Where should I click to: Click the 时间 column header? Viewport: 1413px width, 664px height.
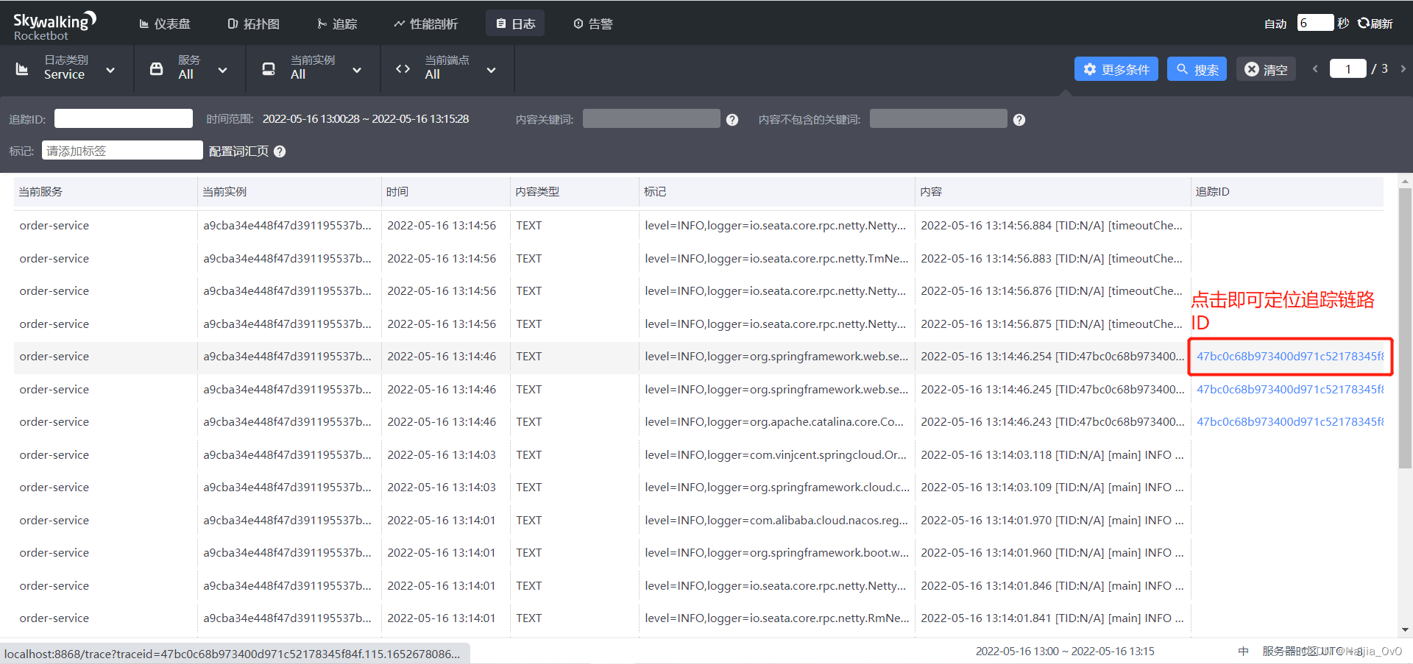click(x=446, y=192)
